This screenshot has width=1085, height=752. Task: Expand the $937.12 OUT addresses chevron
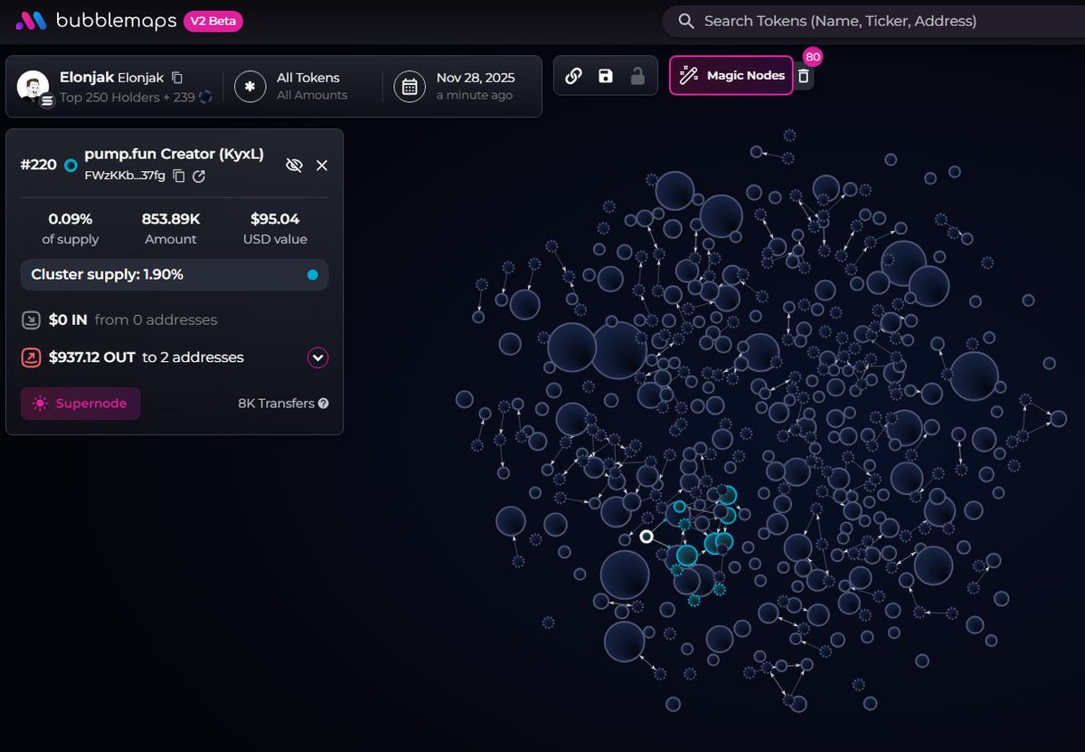tap(317, 357)
